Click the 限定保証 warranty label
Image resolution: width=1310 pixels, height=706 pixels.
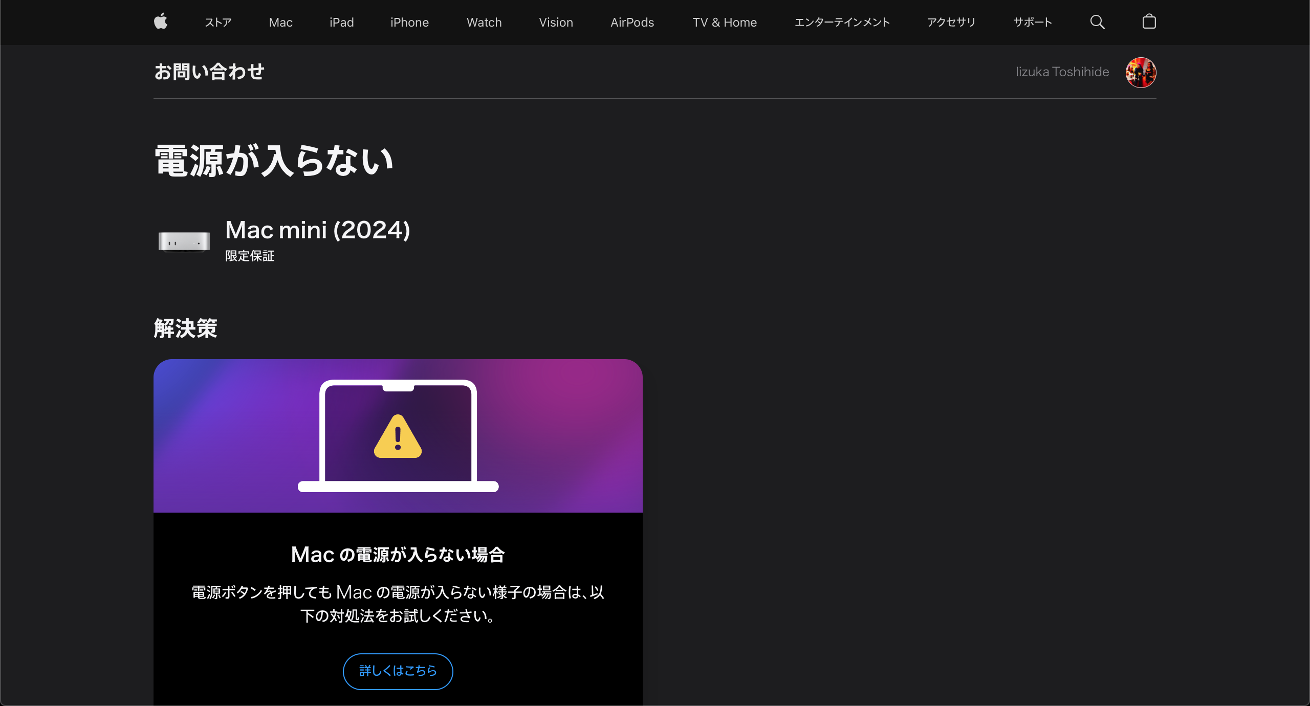click(250, 256)
